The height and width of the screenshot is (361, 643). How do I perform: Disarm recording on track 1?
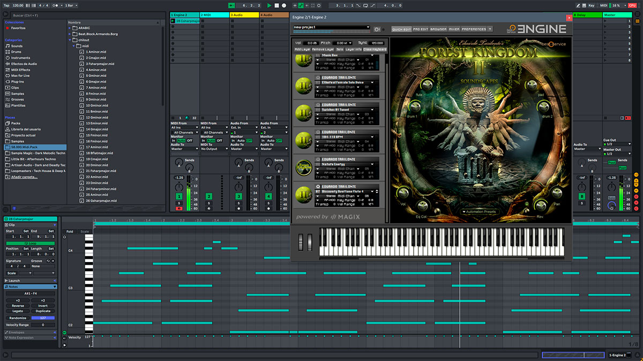179,209
